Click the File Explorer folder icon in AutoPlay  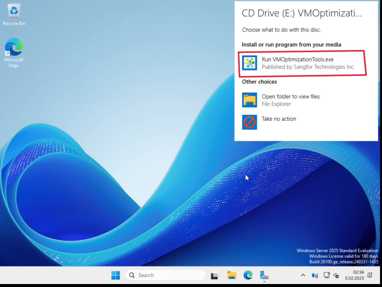click(249, 100)
